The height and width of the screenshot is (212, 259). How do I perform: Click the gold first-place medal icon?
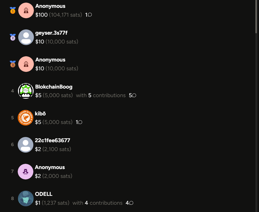pos(13,10)
